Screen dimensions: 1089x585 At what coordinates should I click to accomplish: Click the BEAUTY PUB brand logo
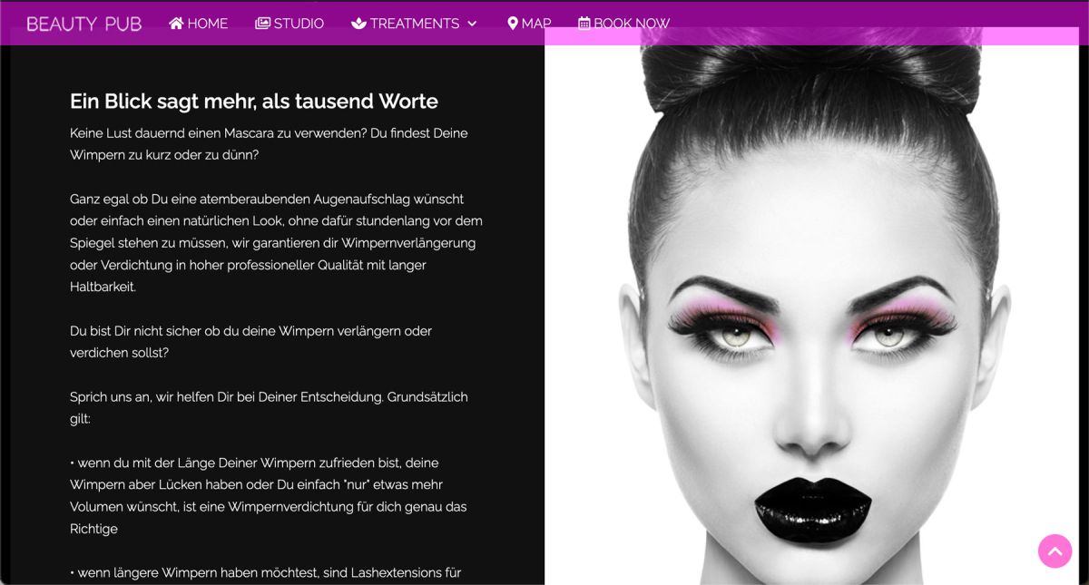[84, 24]
